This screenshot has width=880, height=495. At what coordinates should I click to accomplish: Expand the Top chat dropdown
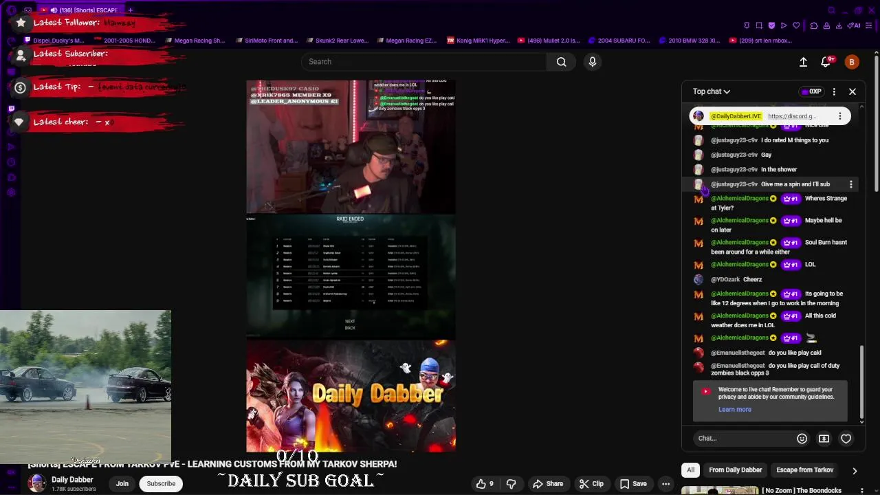pos(712,91)
